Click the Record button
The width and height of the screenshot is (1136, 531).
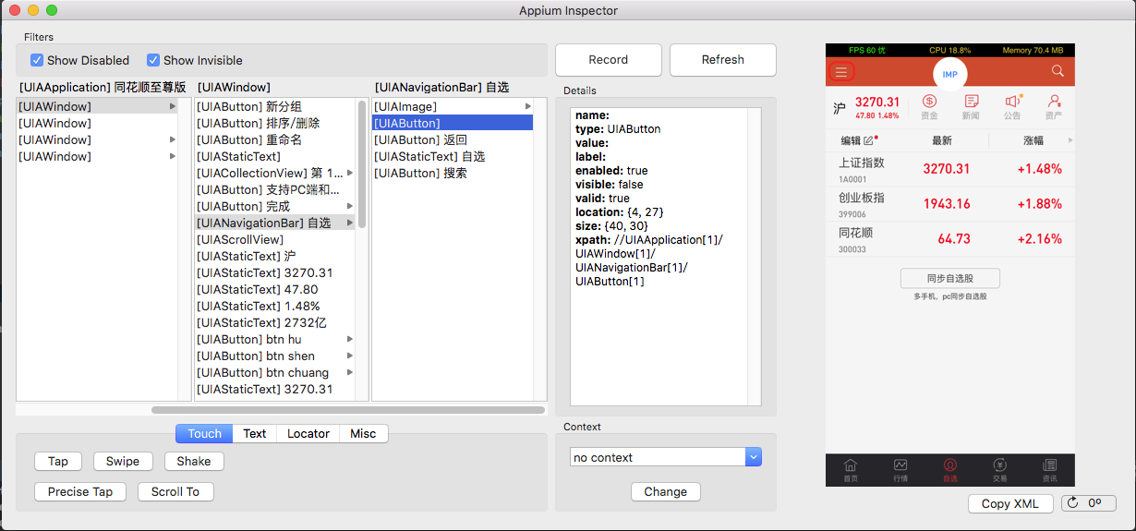pyautogui.click(x=609, y=59)
